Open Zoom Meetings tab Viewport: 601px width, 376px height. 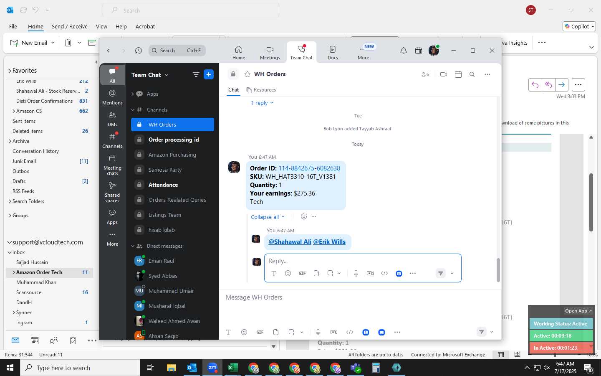(270, 53)
